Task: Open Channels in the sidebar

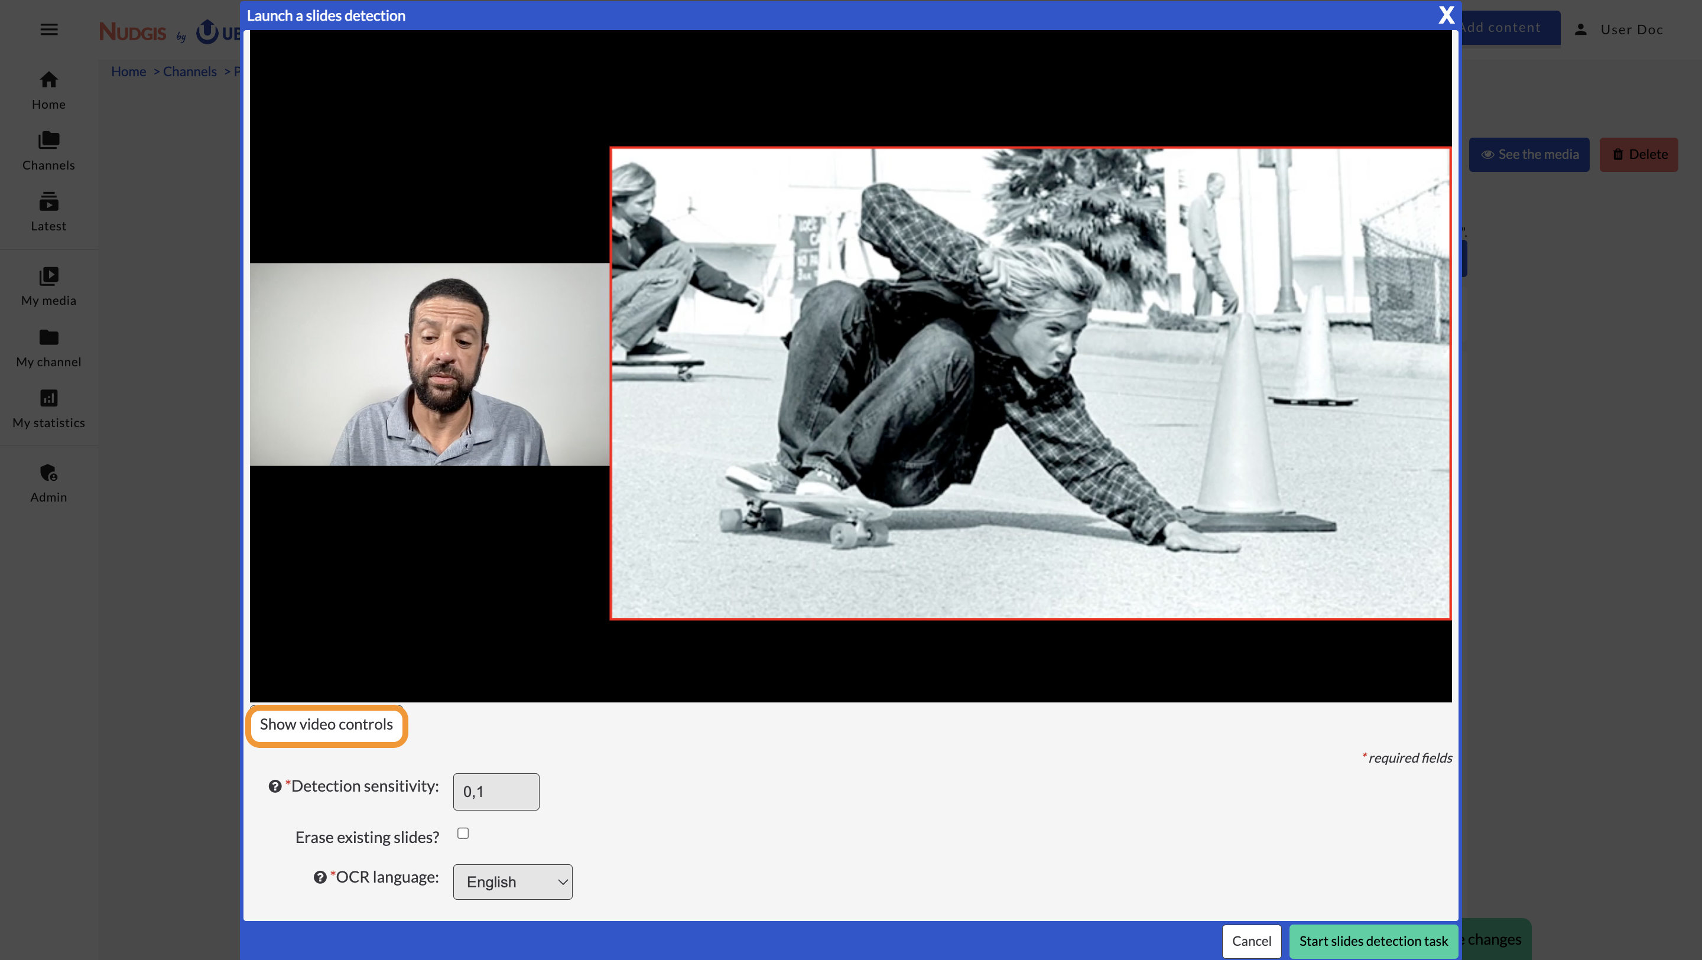Action: (49, 151)
